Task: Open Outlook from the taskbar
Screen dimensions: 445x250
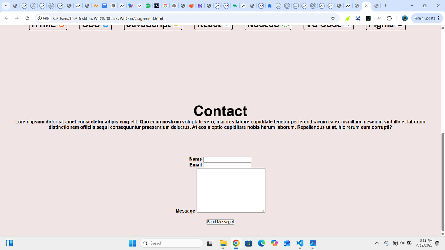Action: coord(287,243)
